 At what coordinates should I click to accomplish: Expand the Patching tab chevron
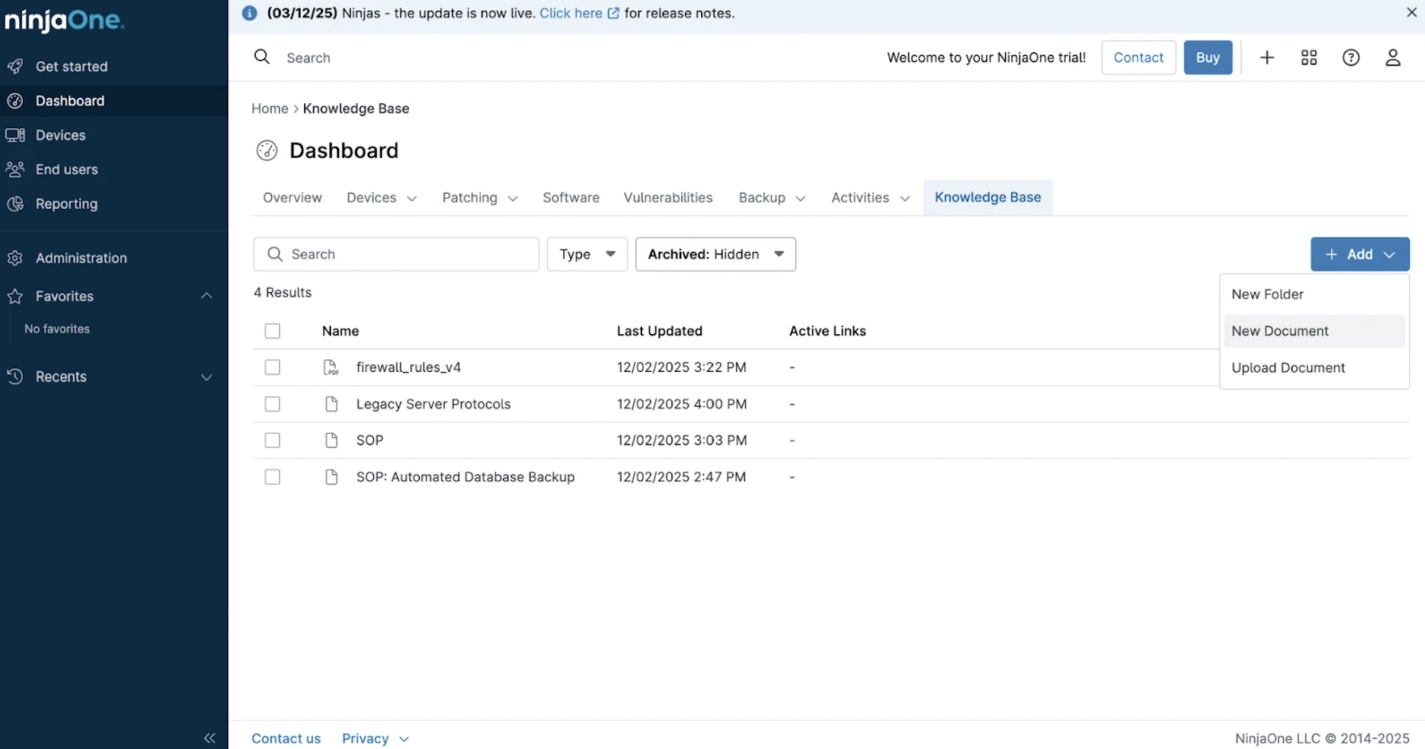pos(513,199)
